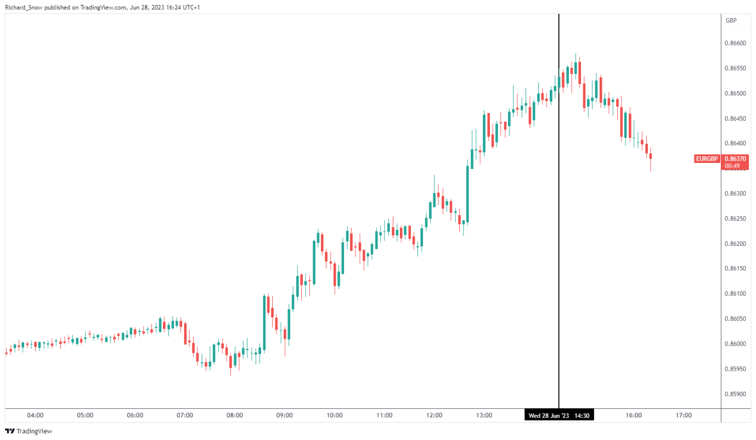Click the Richard_Snow author name

coord(20,8)
